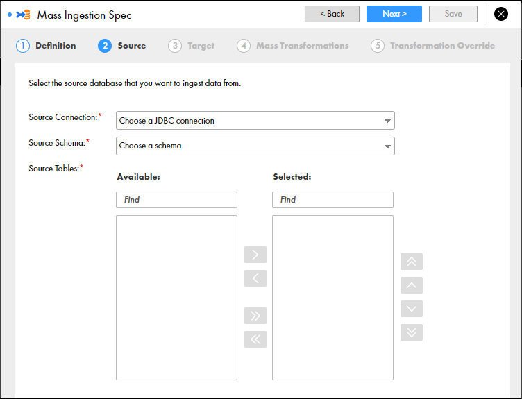This screenshot has width=522, height=399.
Task: Move selected table down one position
Action: coord(412,309)
